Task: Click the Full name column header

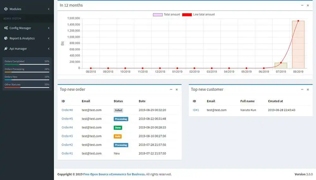Action: pos(247,101)
